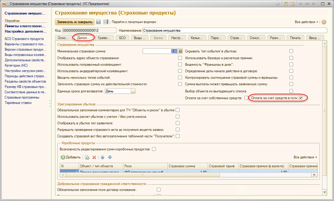The image size is (334, 201).
Task: Delete row with the red X icon
Action: (x=94, y=157)
